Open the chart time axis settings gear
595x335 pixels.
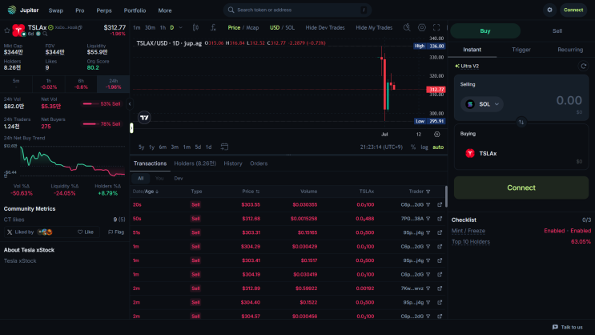(436, 135)
